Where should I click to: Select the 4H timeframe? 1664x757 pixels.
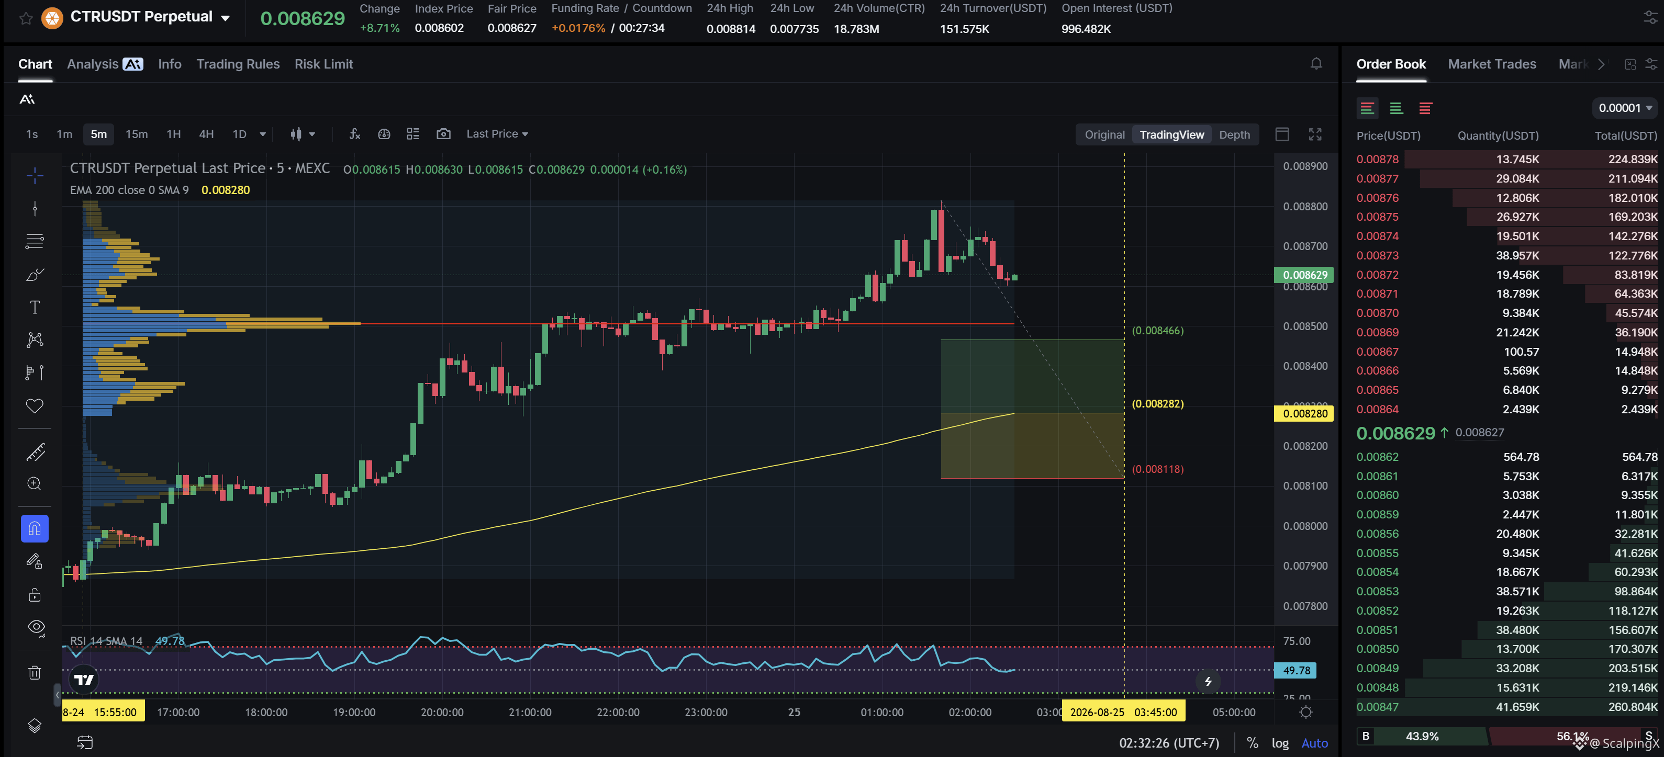coord(206,134)
